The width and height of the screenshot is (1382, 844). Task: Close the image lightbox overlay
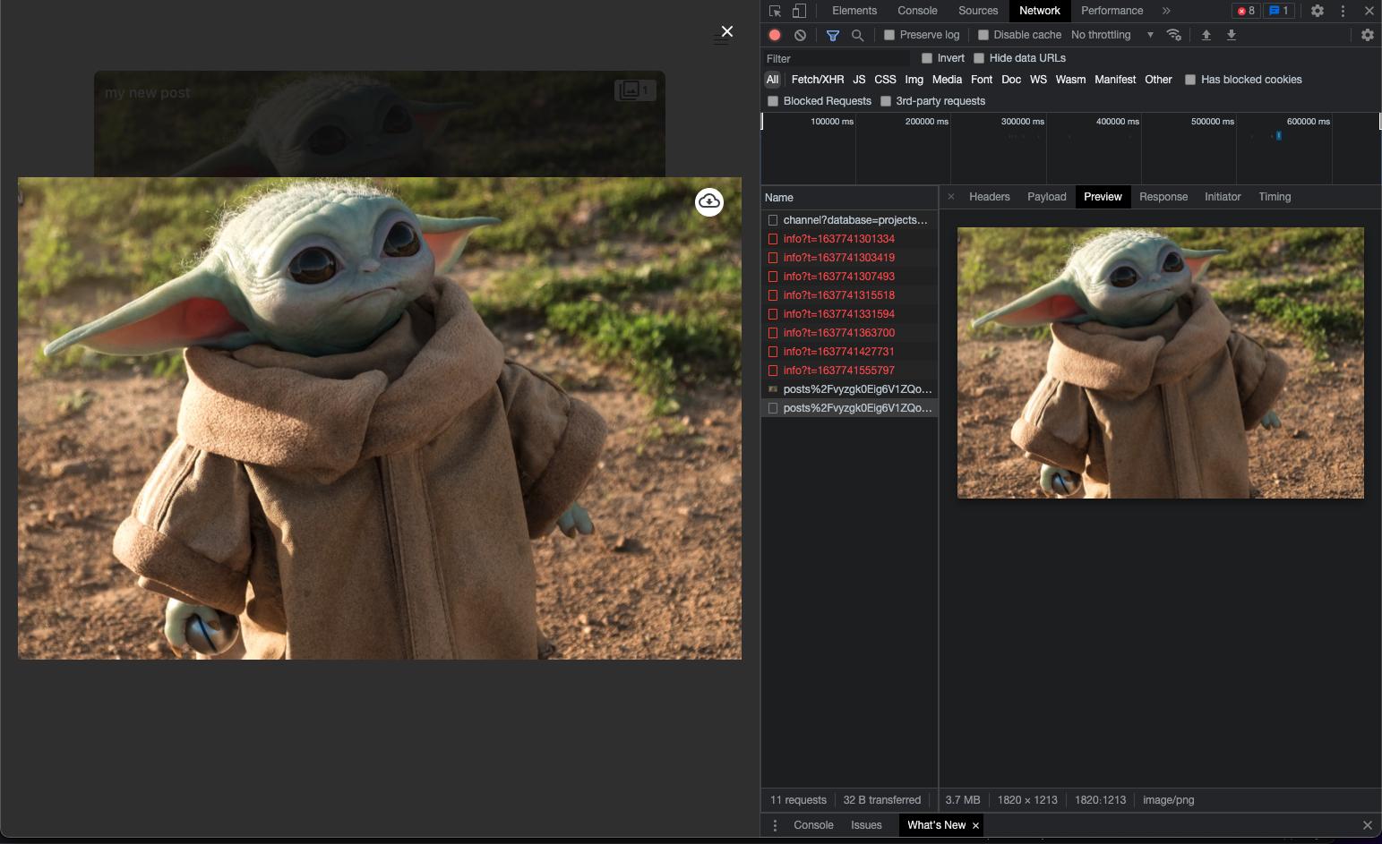(727, 31)
